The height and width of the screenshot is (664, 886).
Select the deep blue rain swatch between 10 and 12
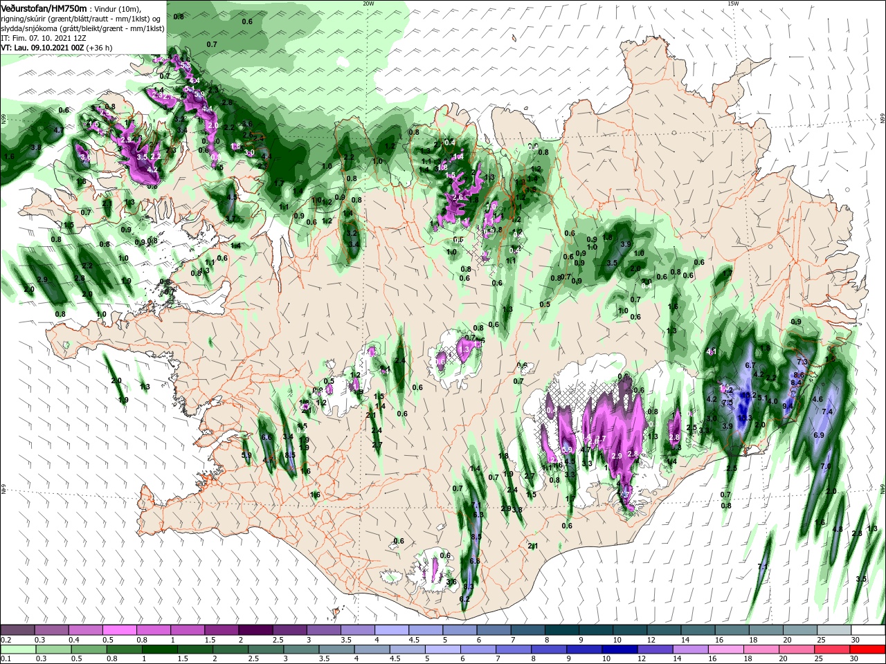coord(622,650)
